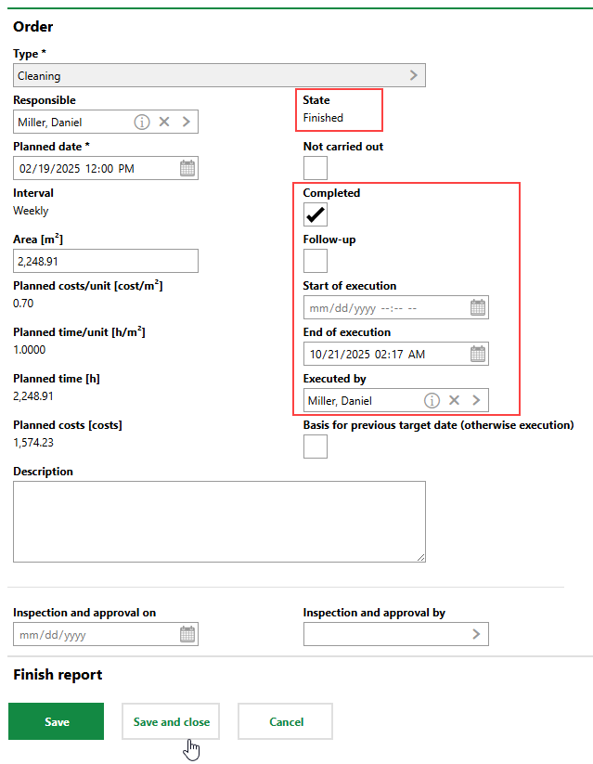593x764 pixels.
Task: Uncheck the Completed checkbox
Action: click(x=316, y=214)
